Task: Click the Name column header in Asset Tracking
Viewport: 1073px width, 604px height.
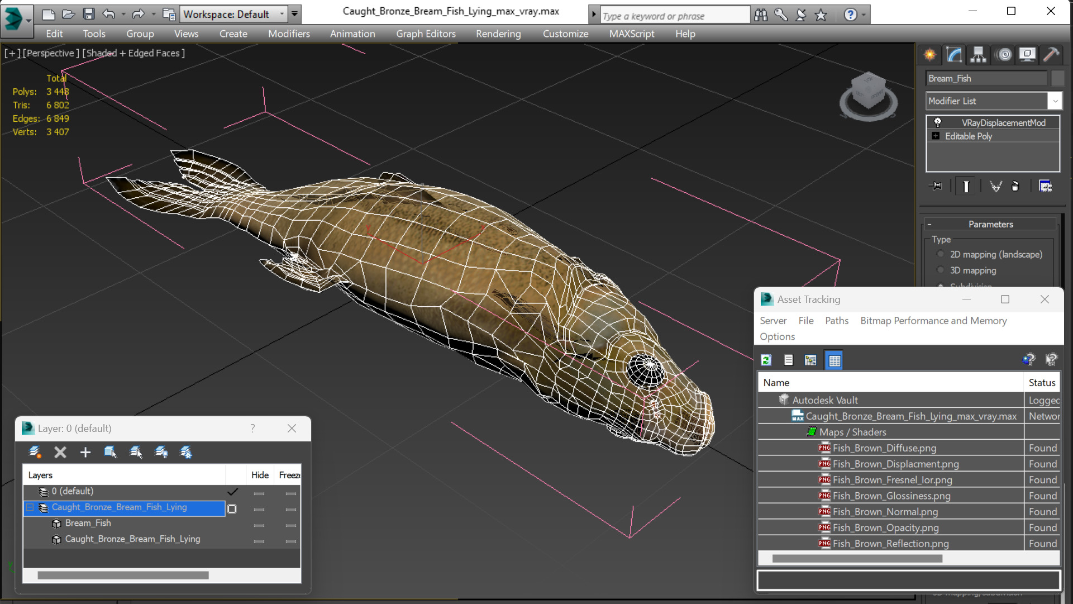Action: [x=890, y=383]
